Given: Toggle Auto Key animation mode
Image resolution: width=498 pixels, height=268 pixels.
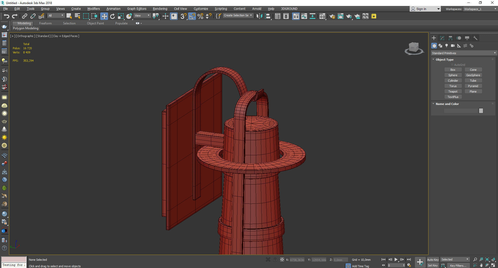Looking at the screenshot, I should [x=433, y=260].
